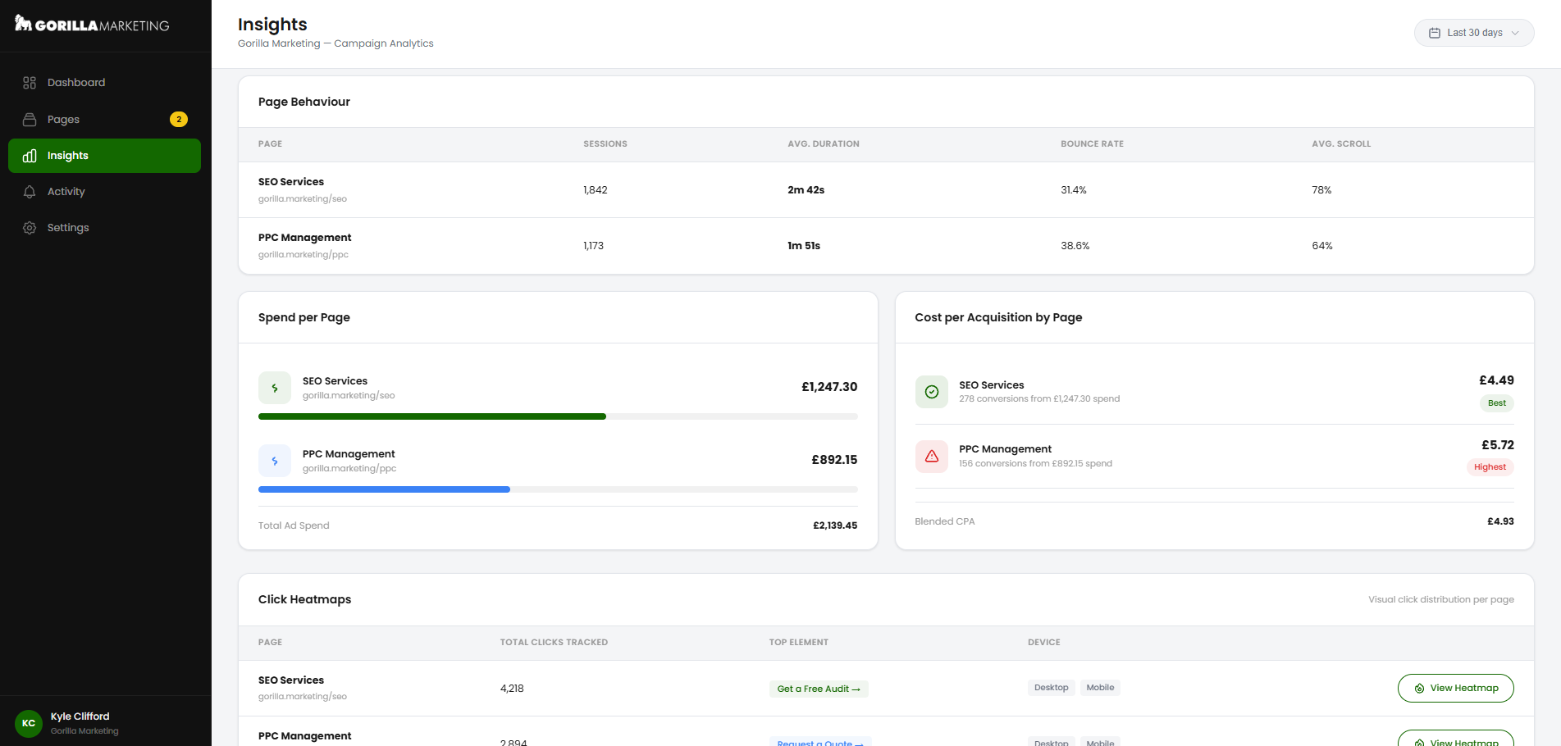Click the Highest badge under £5.72
Viewport: 1561px width, 746px height.
(1490, 467)
